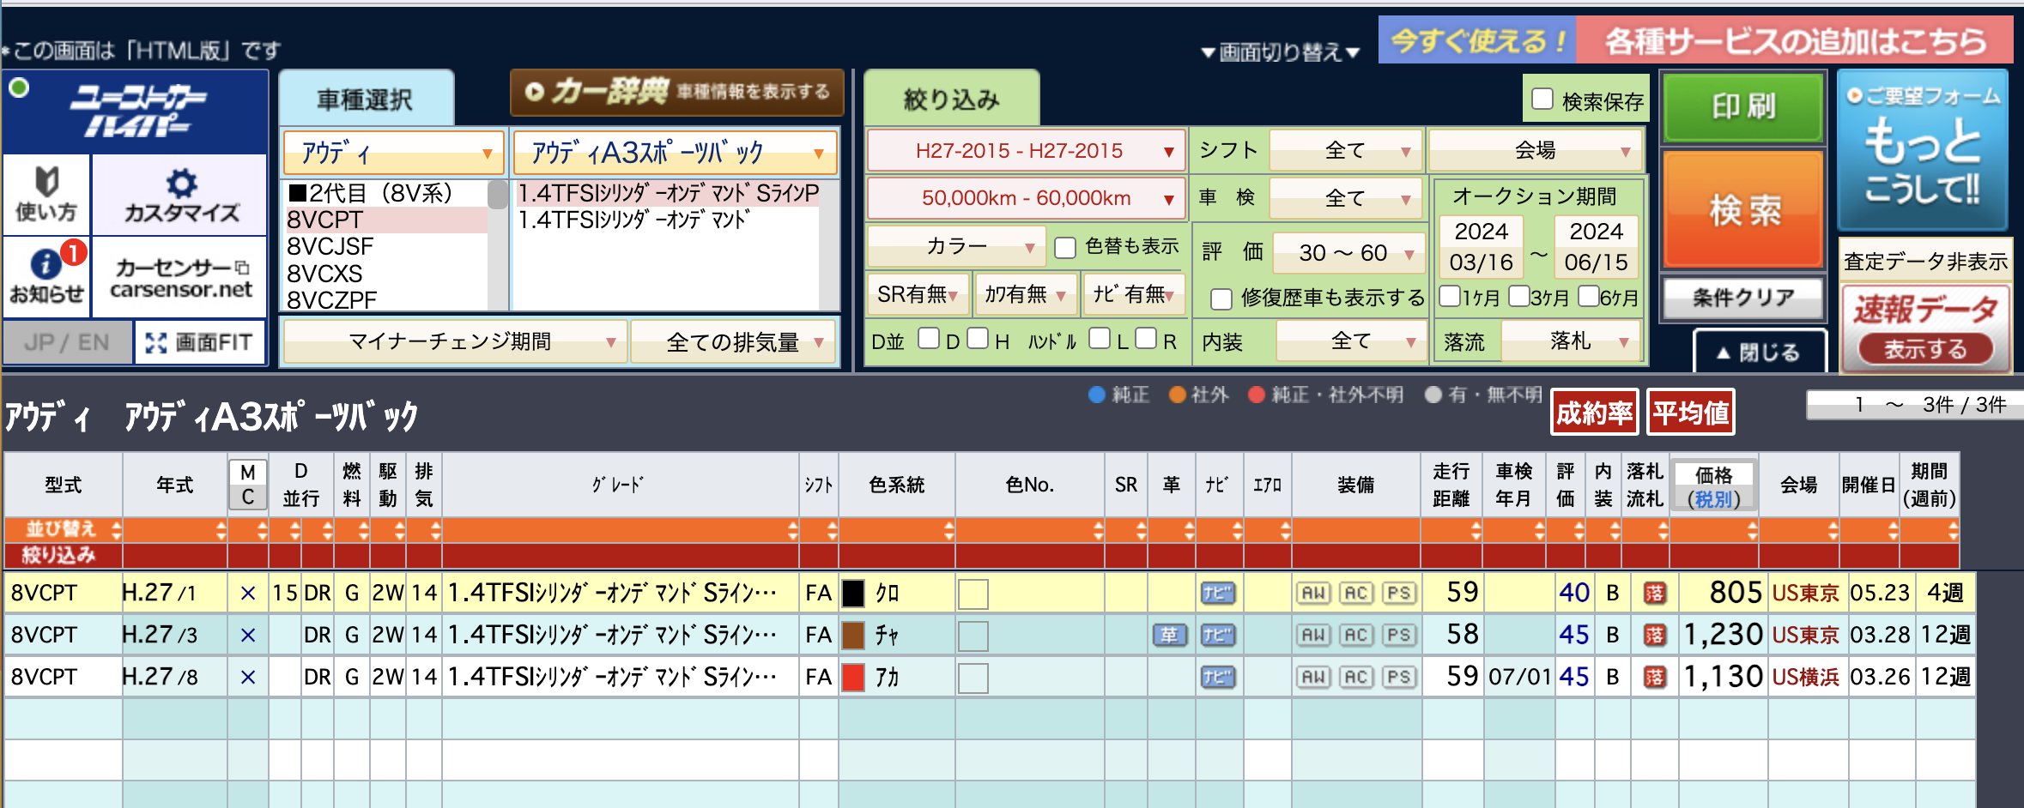
Task: Open 画面切り替え menu
Action: [1281, 52]
